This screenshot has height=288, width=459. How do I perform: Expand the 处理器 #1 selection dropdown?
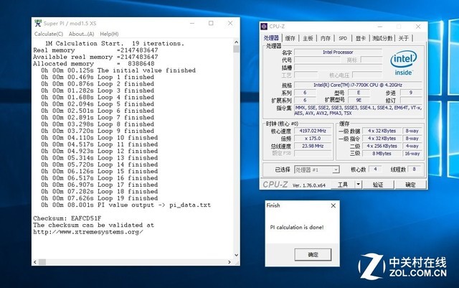click(x=336, y=169)
